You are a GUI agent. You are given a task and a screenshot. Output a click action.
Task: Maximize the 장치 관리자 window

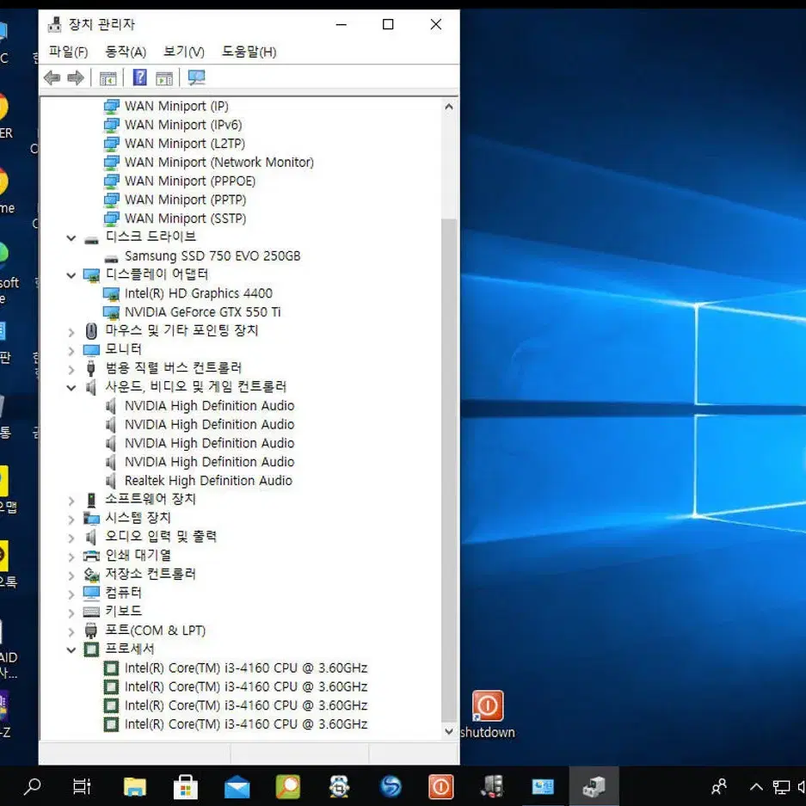click(388, 24)
